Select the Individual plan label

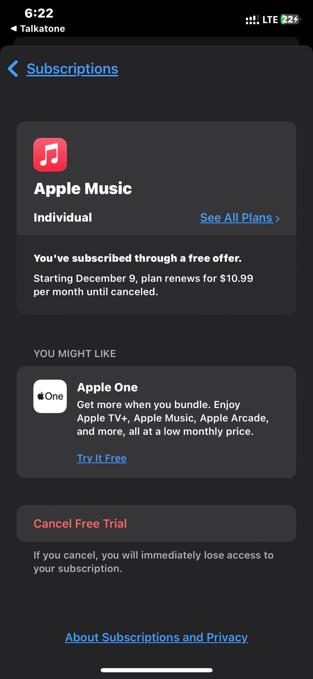(63, 218)
